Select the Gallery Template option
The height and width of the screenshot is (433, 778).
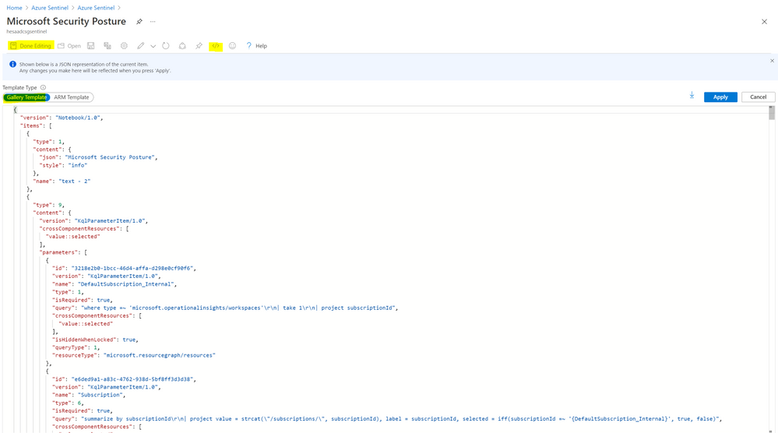coord(26,97)
